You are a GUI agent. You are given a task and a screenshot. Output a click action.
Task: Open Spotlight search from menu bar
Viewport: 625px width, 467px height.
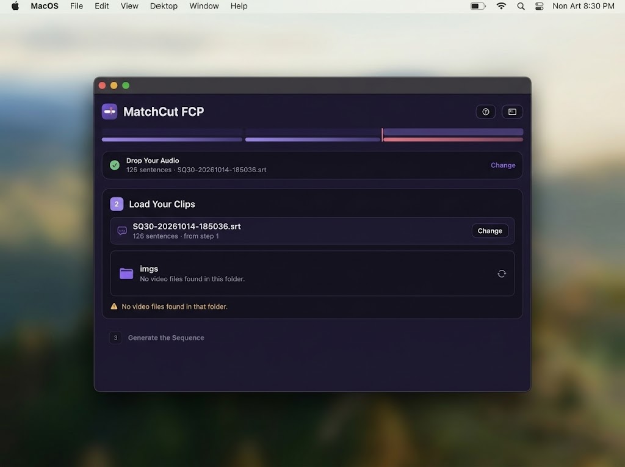(521, 6)
